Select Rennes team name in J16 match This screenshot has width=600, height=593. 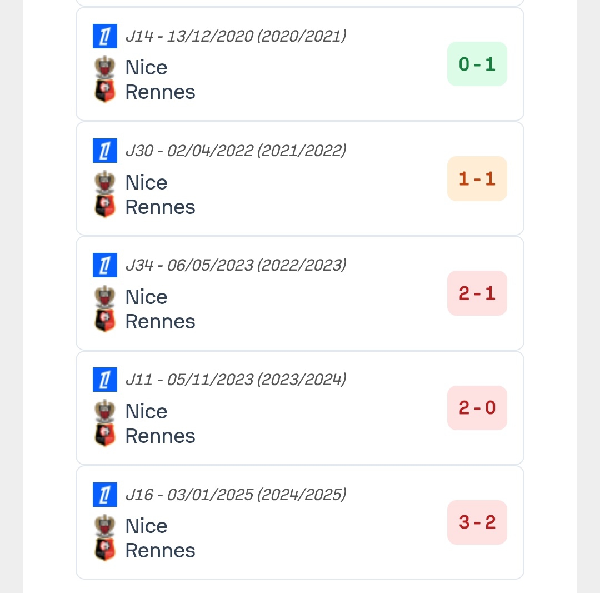coord(160,550)
